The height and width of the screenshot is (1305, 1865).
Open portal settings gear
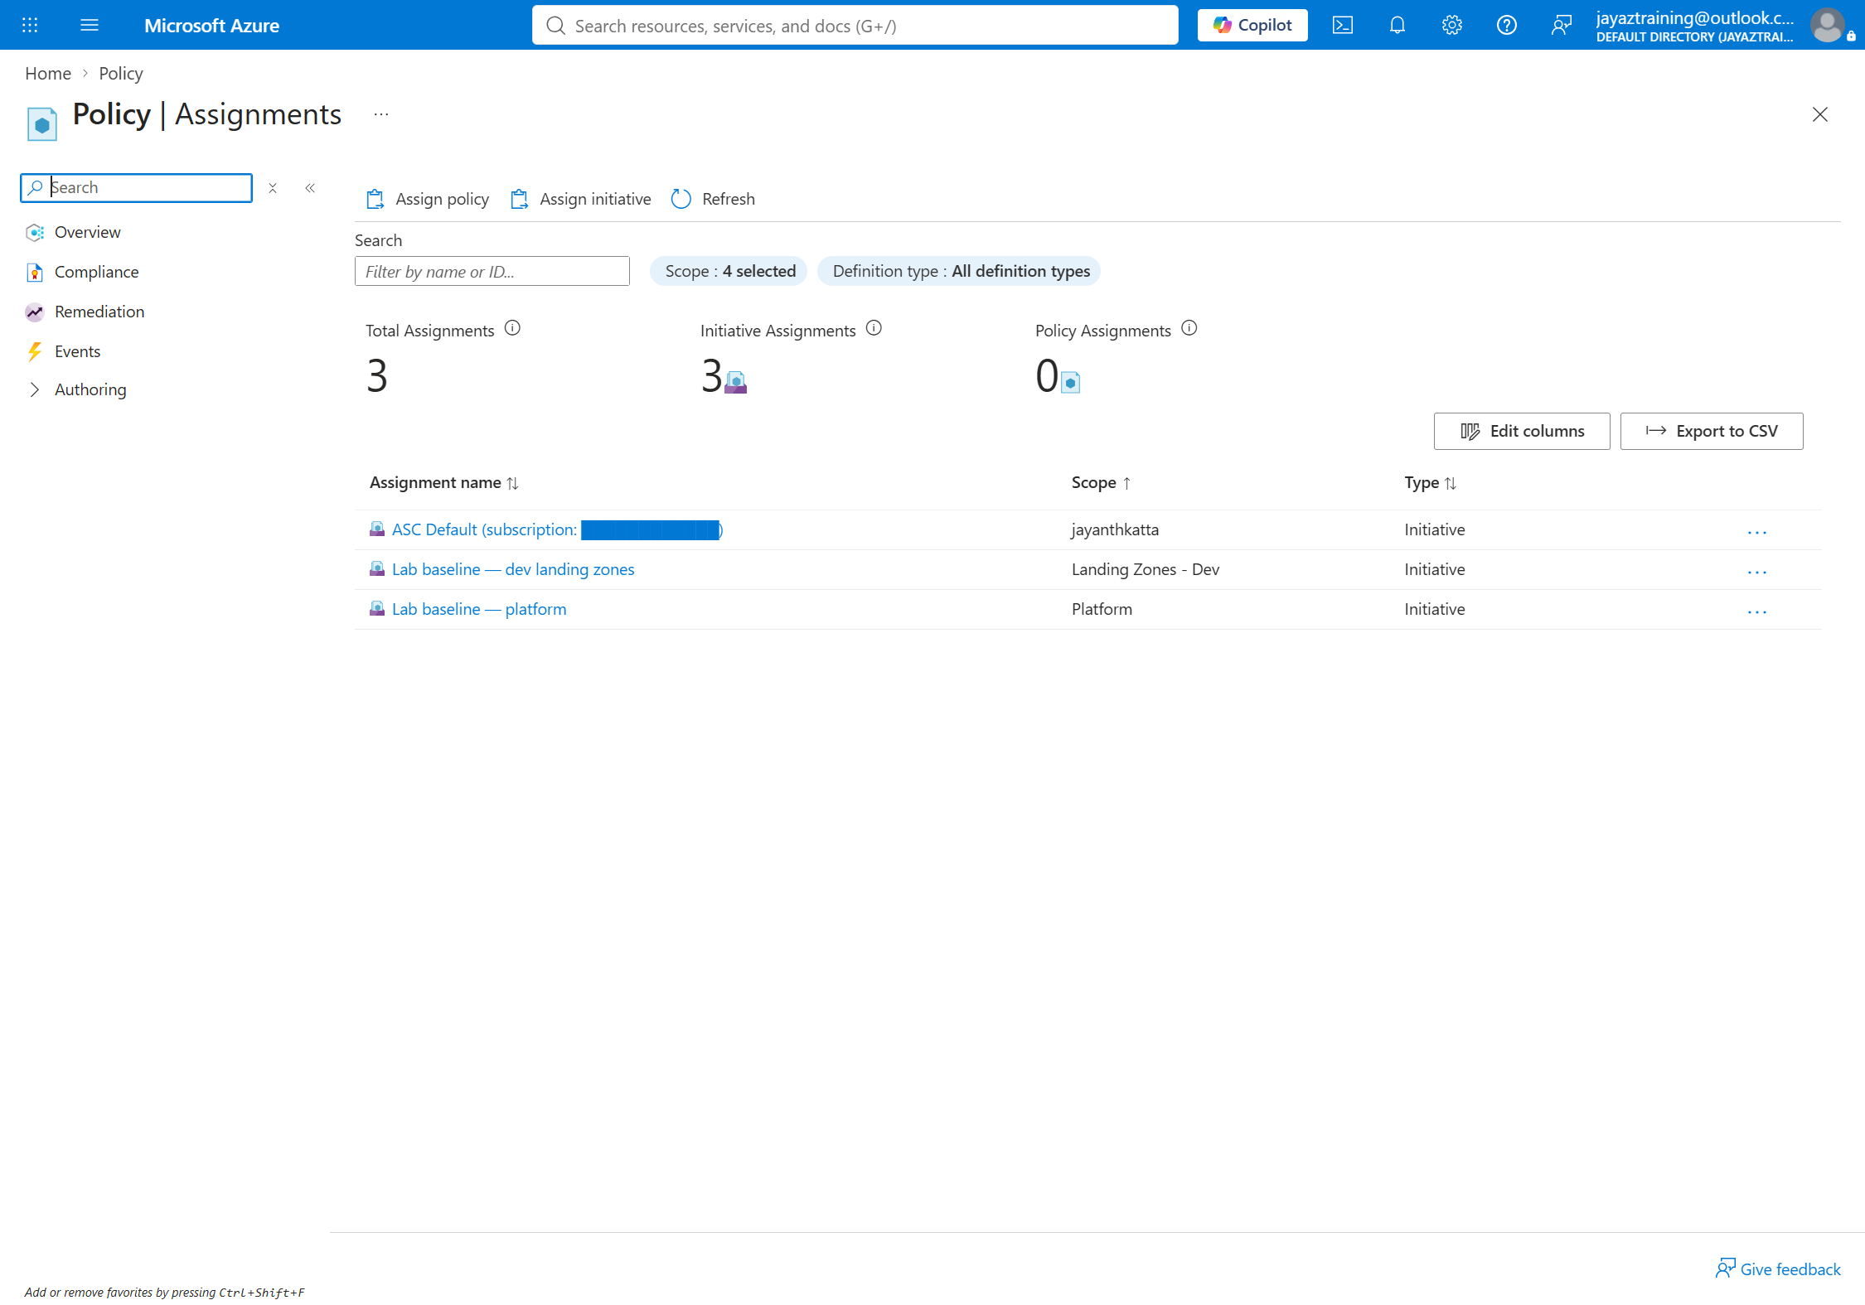1452,25
